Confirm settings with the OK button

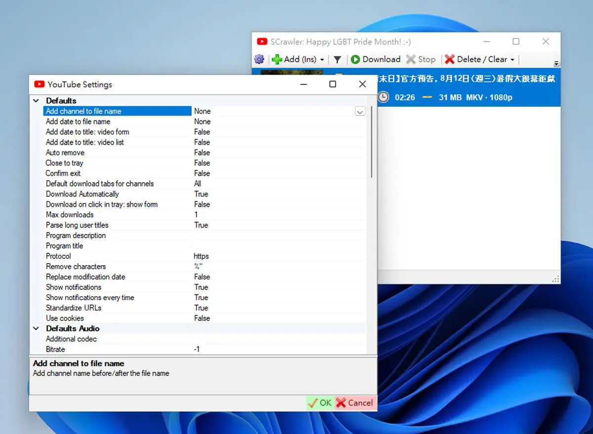coord(320,403)
